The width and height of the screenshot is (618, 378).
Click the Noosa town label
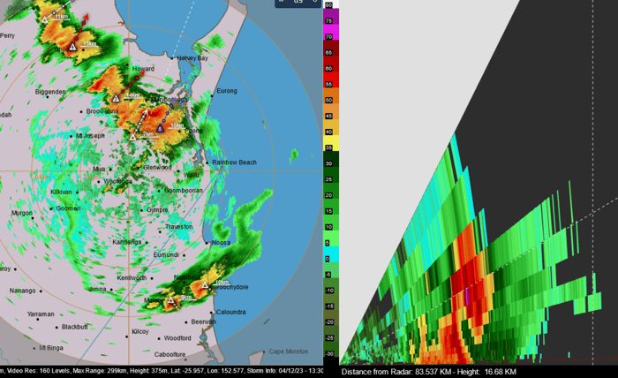221,242
